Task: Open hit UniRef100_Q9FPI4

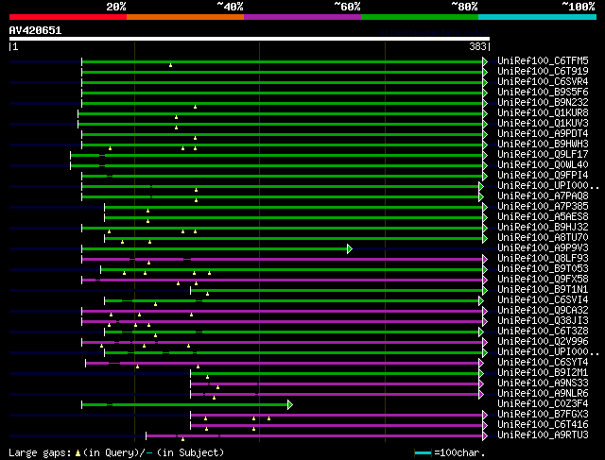Action: point(543,176)
